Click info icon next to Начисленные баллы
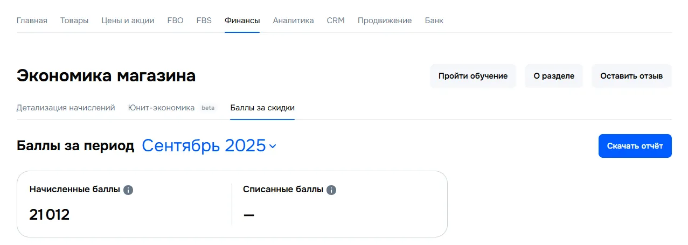 128,190
